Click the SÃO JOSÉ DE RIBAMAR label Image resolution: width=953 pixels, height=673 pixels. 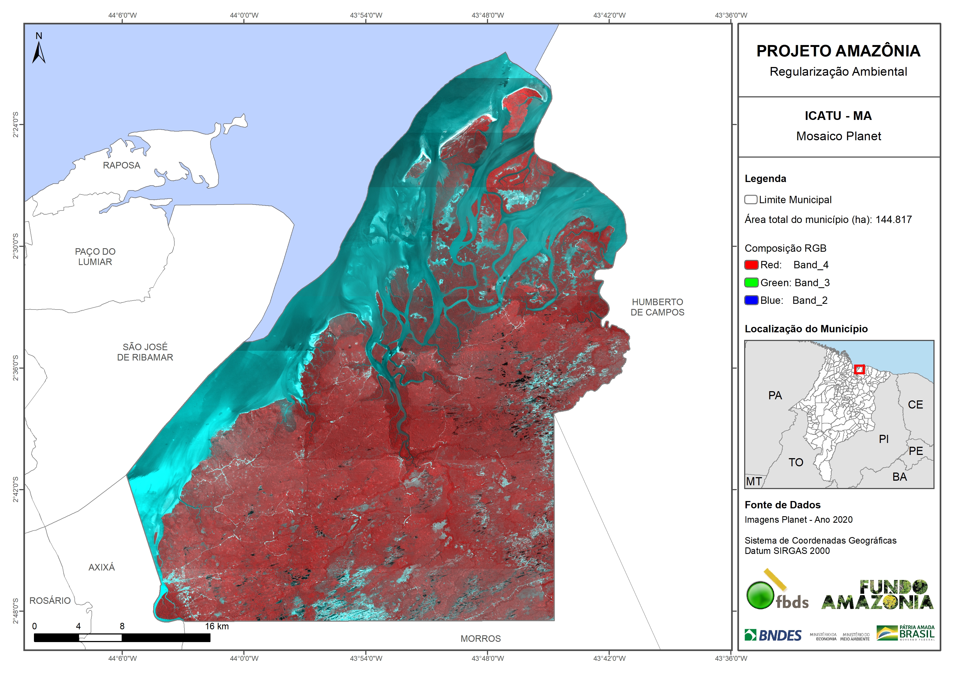tap(145, 352)
